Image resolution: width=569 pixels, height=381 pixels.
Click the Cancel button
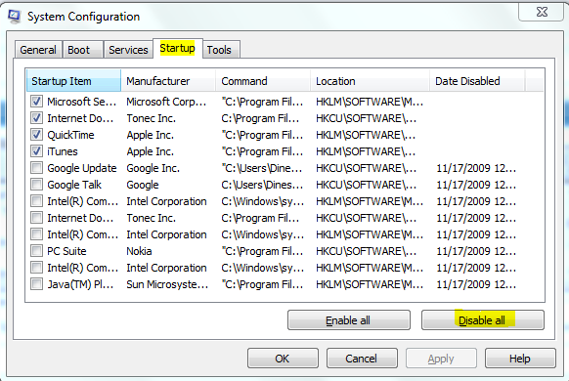point(362,359)
